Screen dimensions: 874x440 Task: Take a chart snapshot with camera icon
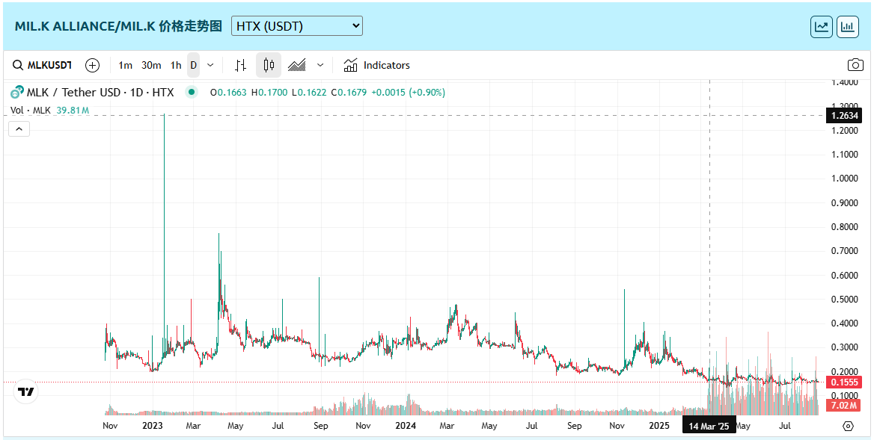[x=855, y=66]
